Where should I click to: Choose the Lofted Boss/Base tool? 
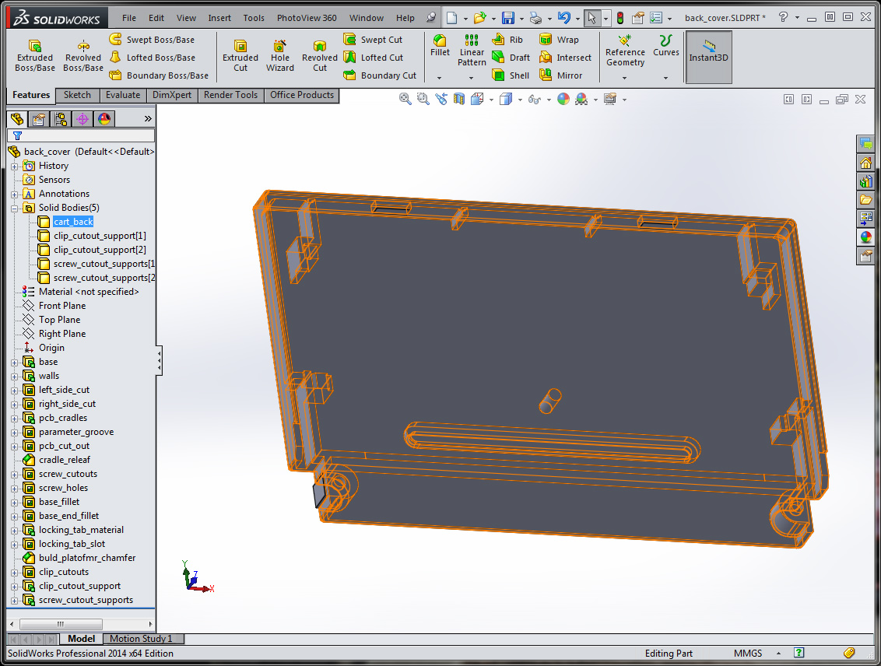point(153,58)
